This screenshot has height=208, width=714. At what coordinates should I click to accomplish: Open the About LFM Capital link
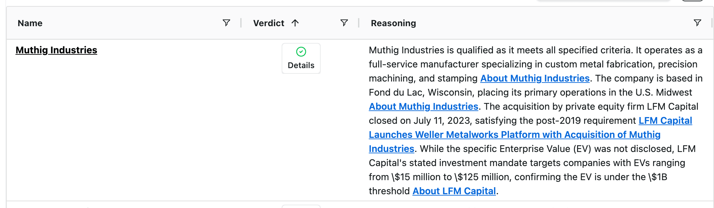(454, 191)
